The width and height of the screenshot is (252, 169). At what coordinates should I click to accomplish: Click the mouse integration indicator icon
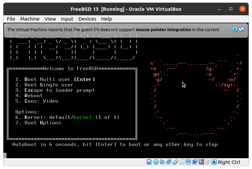click(x=207, y=162)
